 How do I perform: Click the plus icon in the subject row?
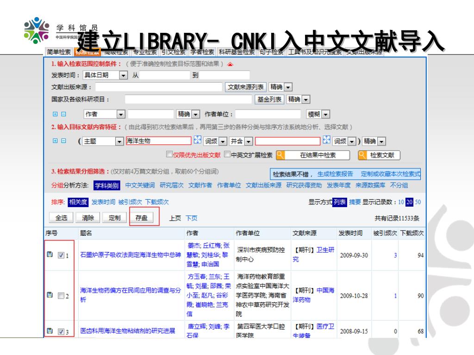tap(55, 141)
